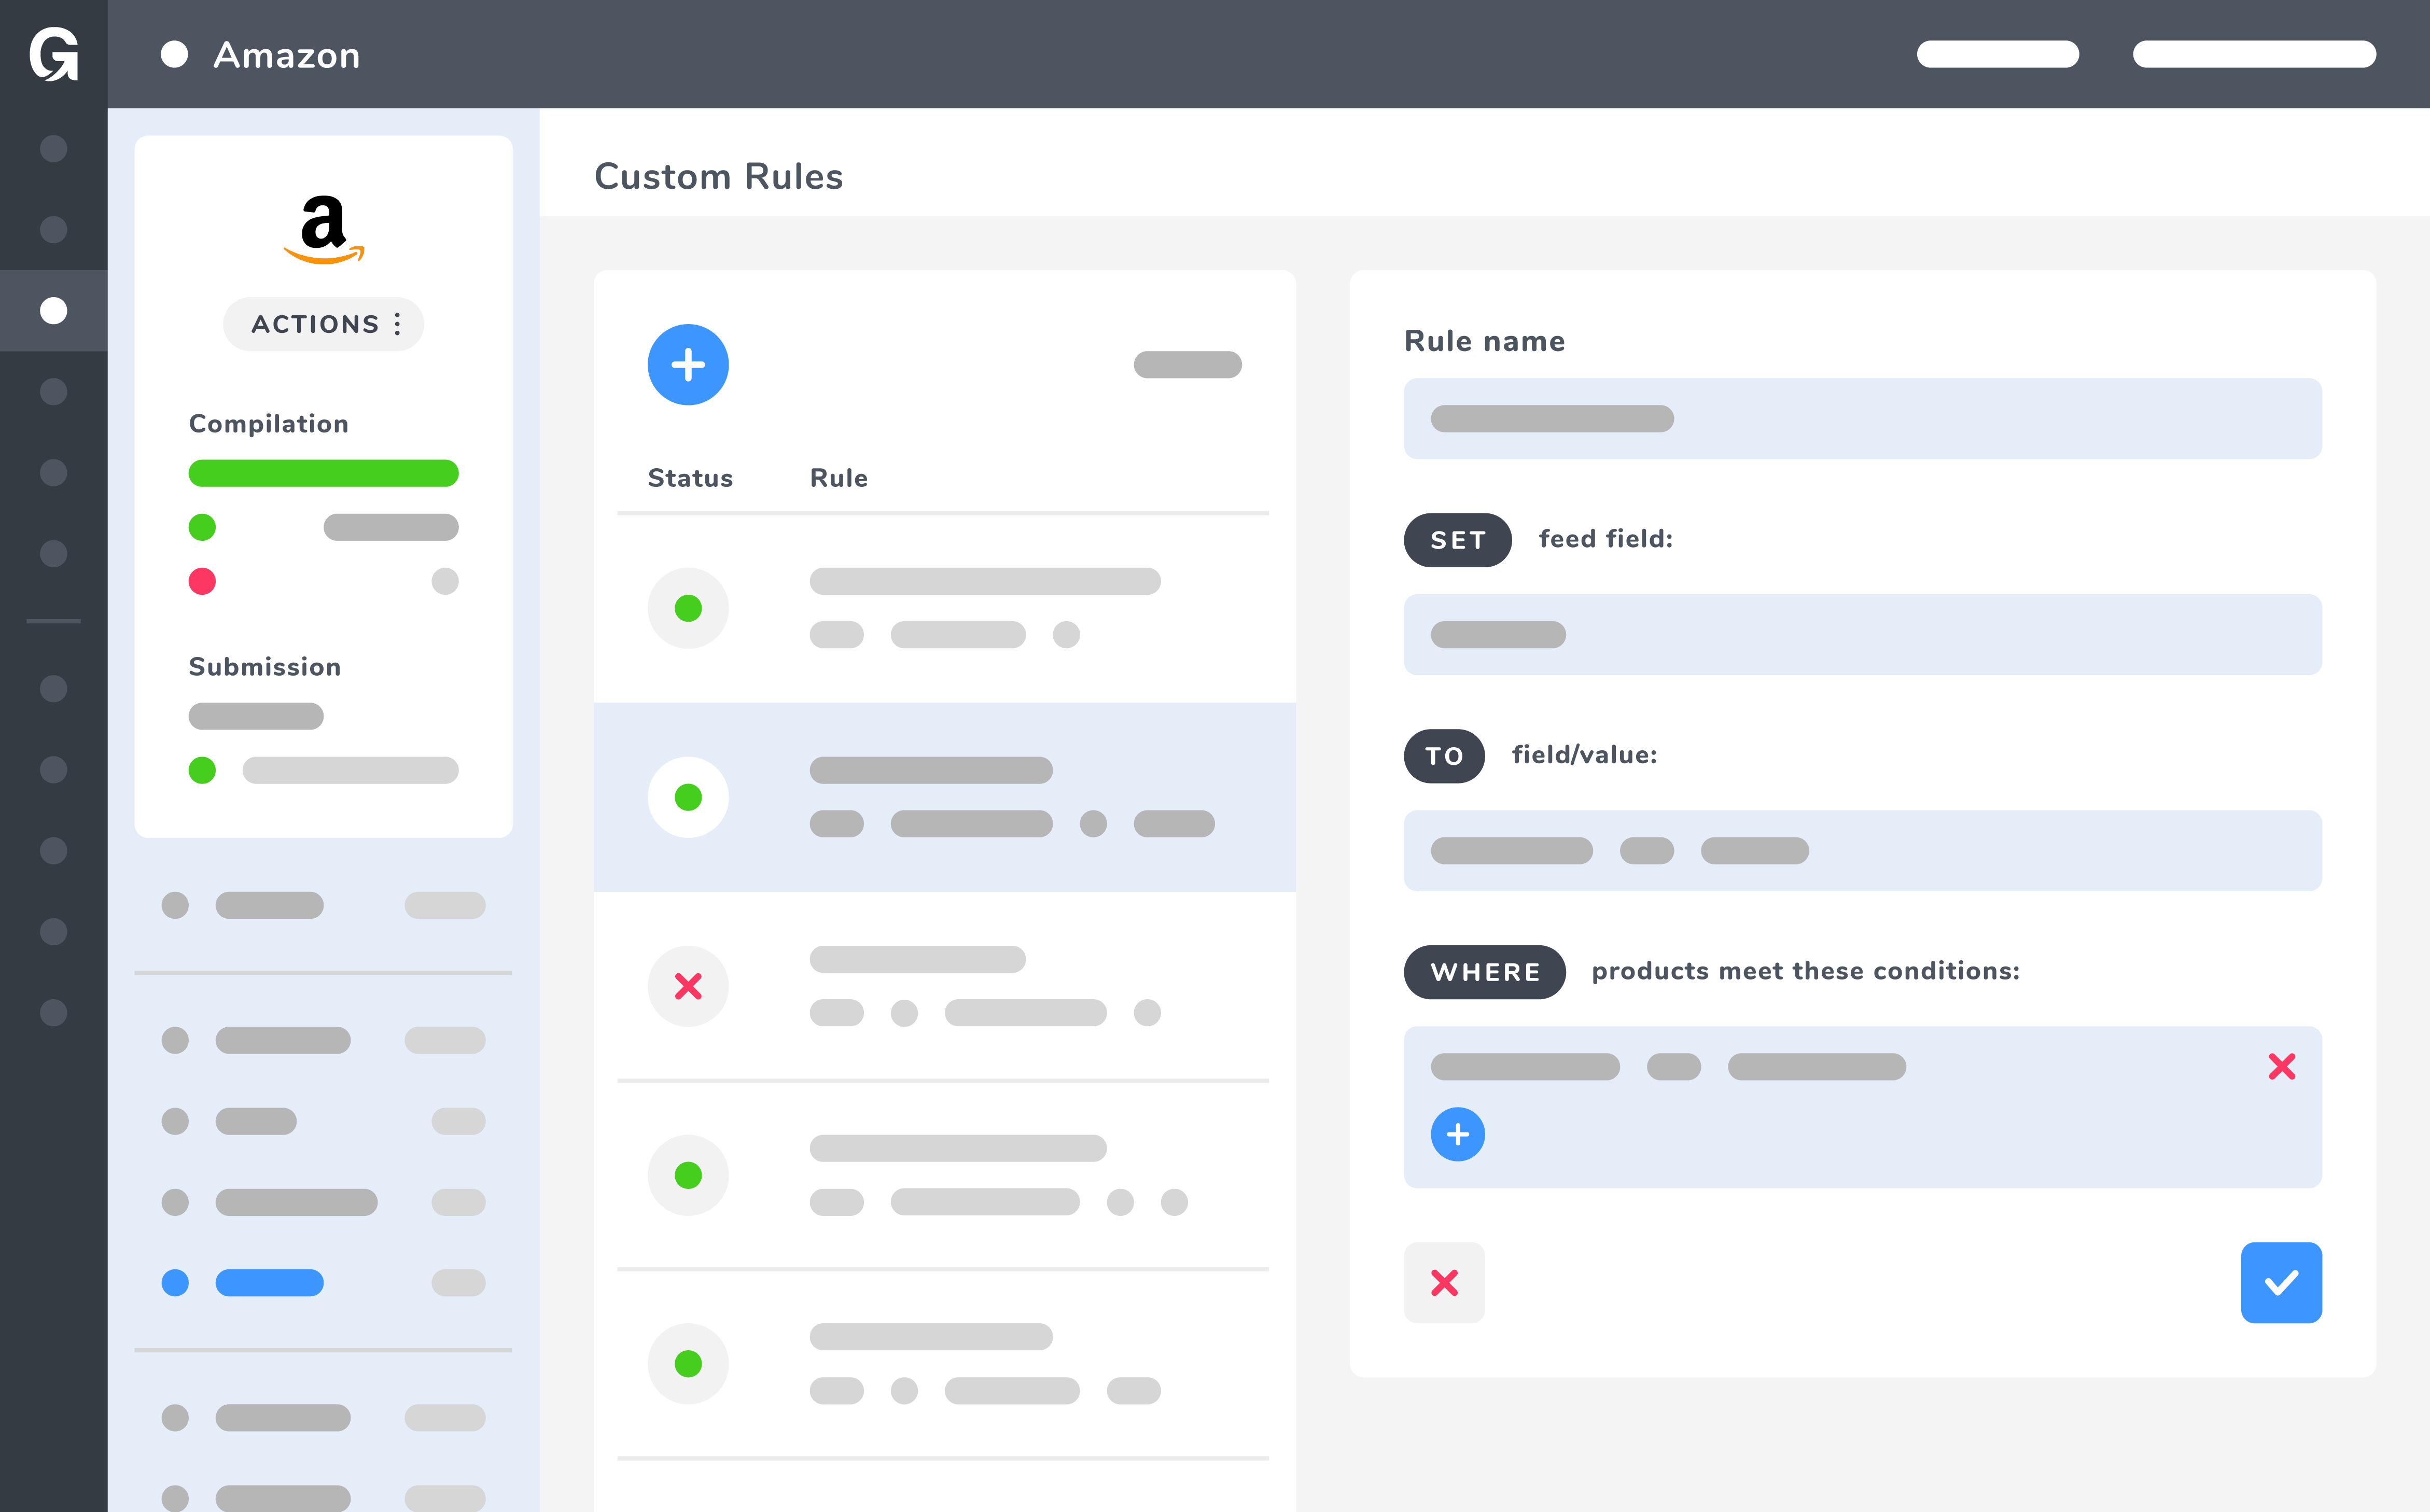Viewport: 2430px width, 1512px height.
Task: Cancel rule editing with the X button
Action: click(x=1444, y=1282)
